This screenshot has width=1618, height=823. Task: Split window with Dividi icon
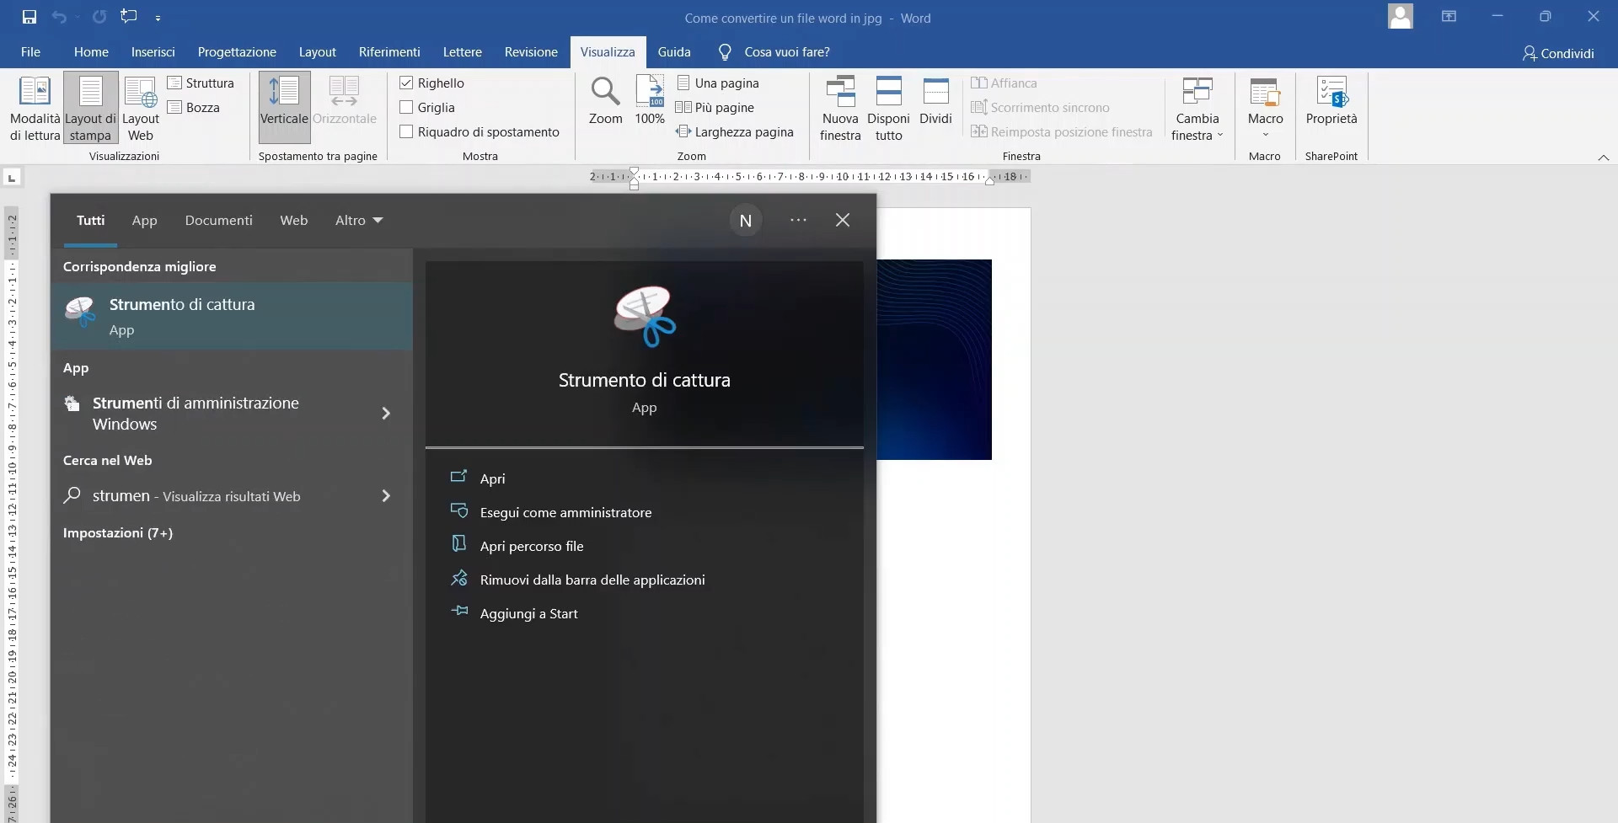935,91
